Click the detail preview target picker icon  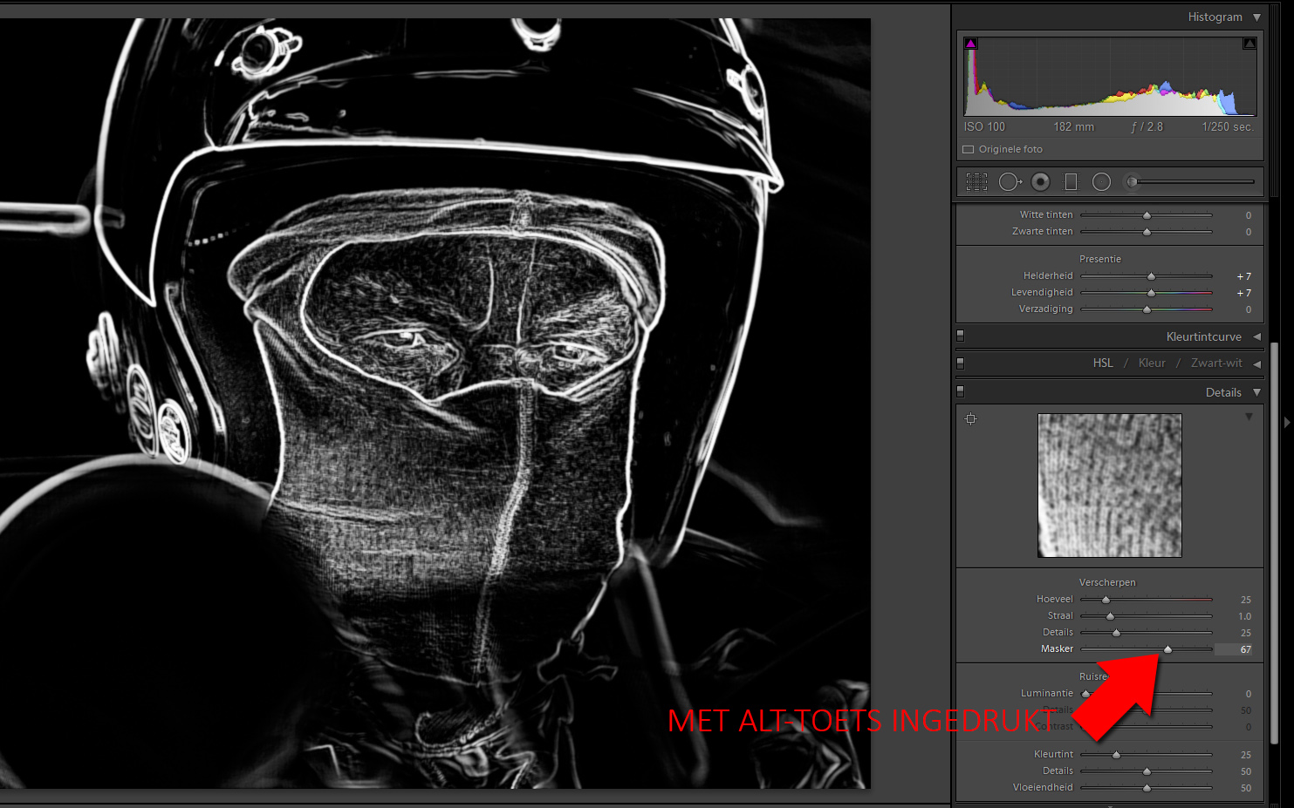point(971,419)
